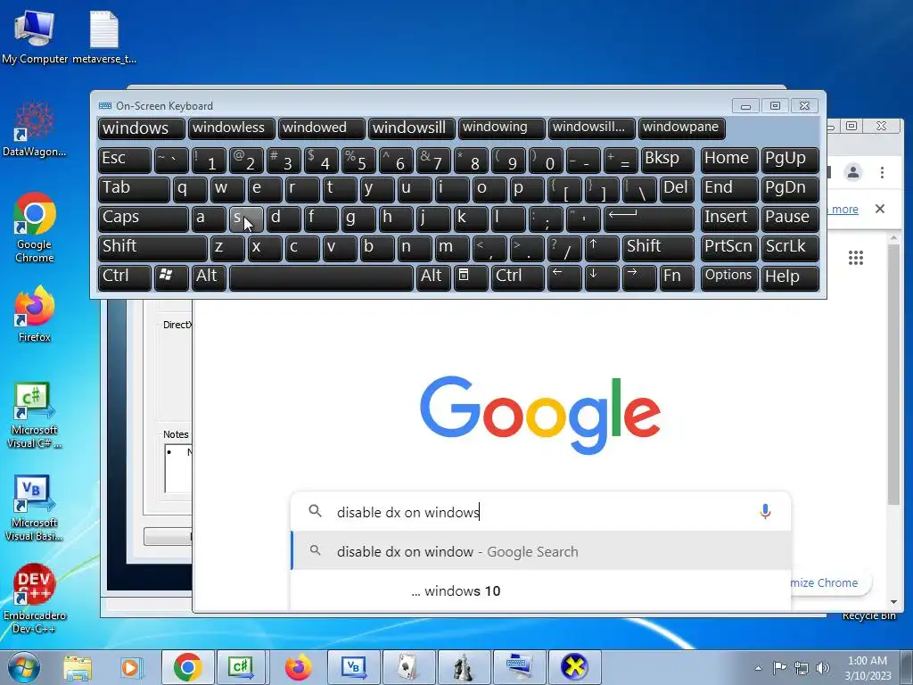
Task: Click the Bksp key on keyboard
Action: (x=667, y=160)
